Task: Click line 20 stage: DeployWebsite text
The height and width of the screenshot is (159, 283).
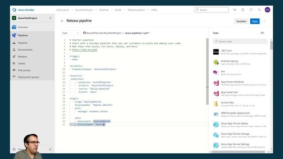Action: (x=88, y=102)
